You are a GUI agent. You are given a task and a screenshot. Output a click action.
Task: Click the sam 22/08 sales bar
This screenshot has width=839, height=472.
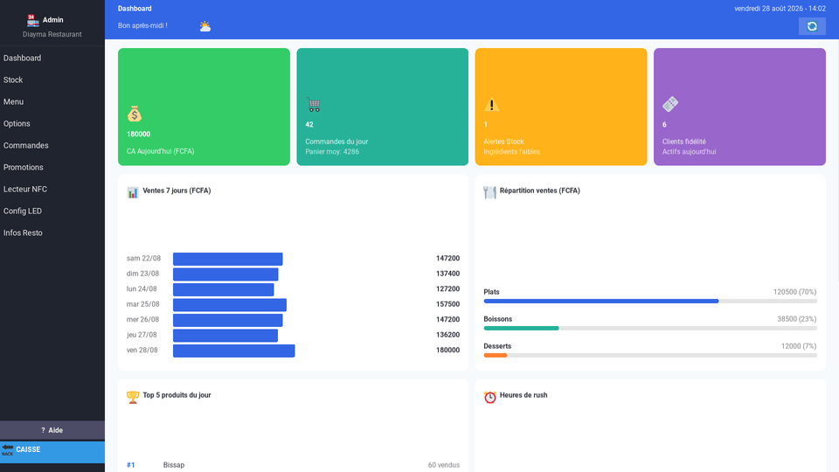tap(228, 259)
